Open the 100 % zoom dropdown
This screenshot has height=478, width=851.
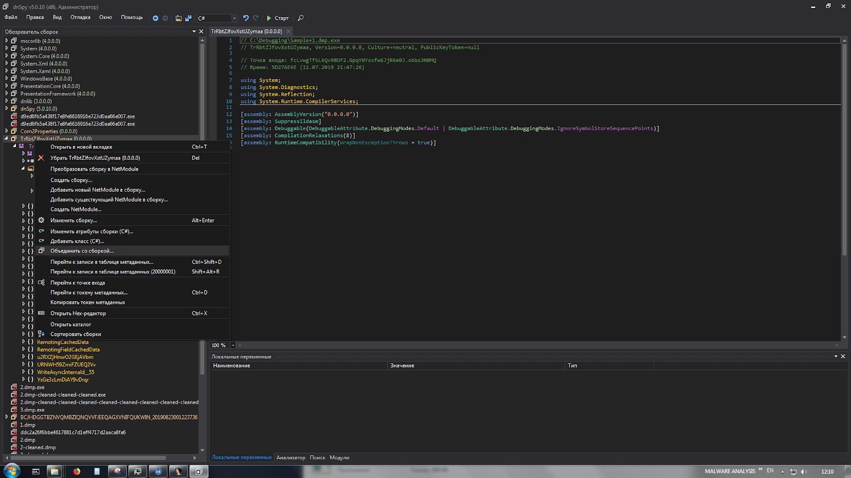pyautogui.click(x=233, y=345)
